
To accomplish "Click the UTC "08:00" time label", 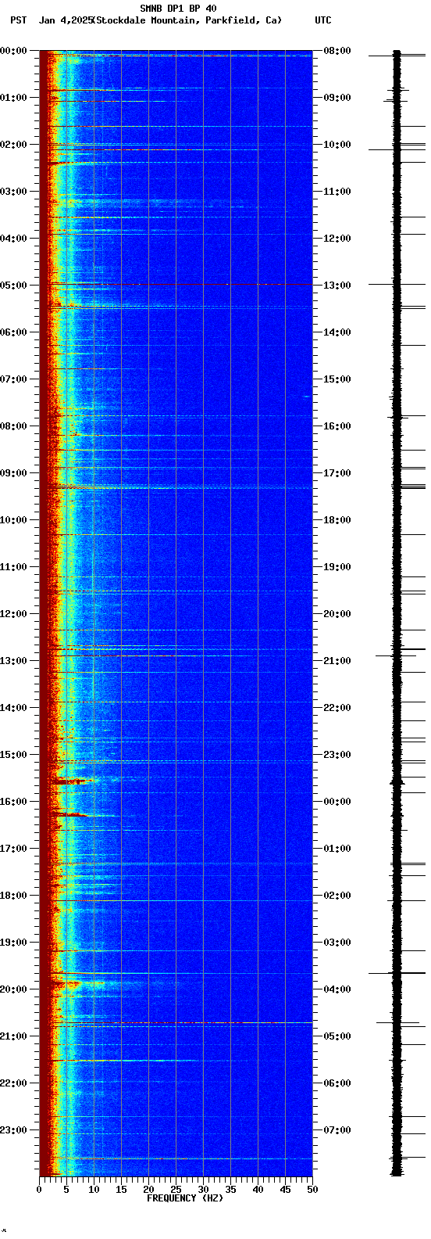I will [337, 51].
